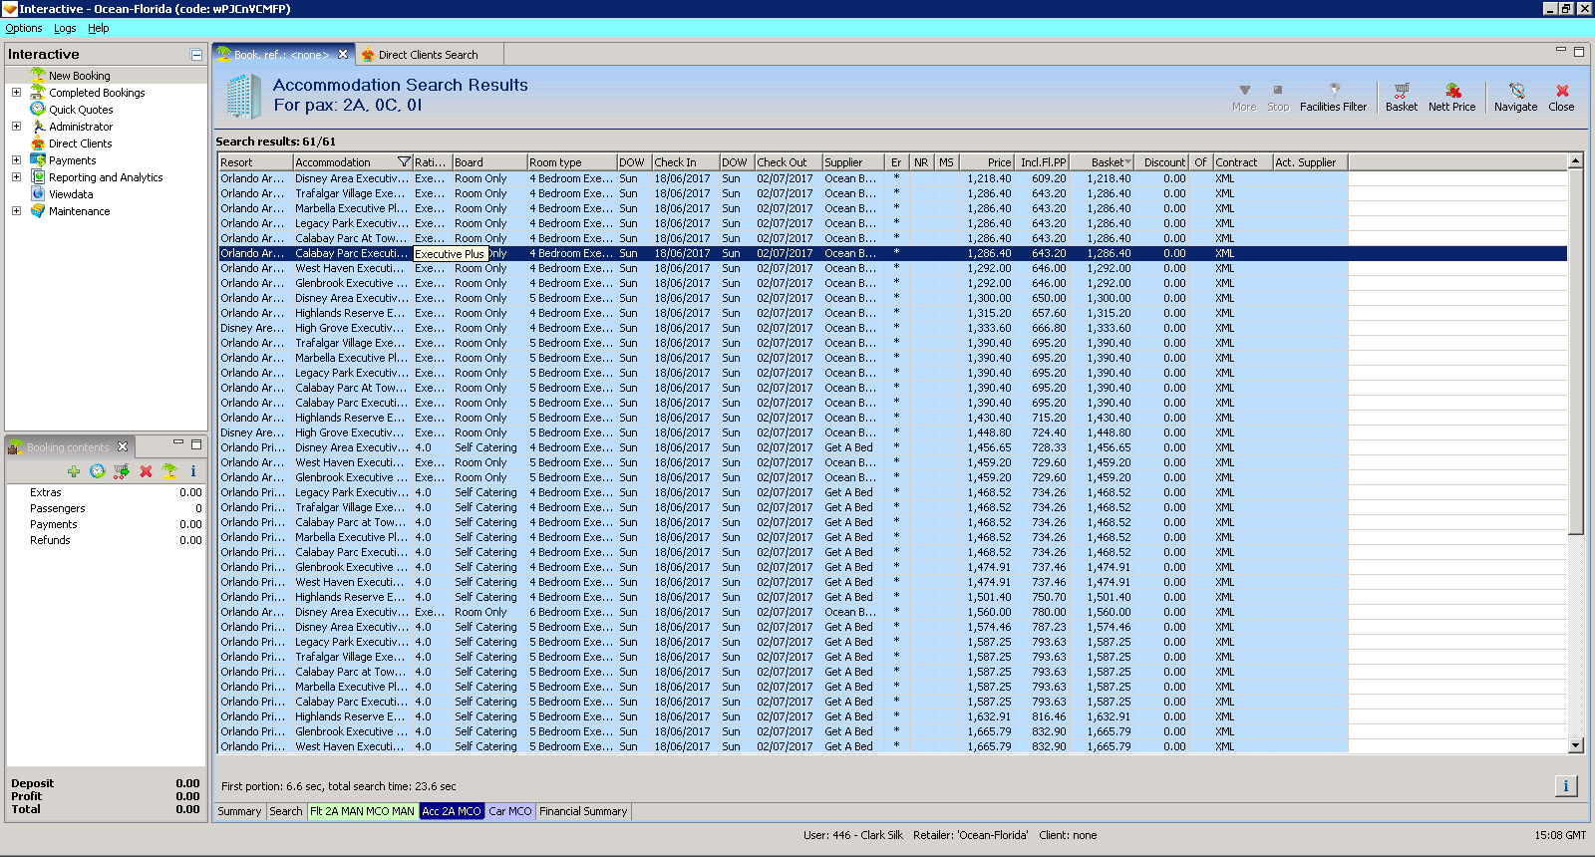This screenshot has width=1595, height=857.
Task: Open the Basket from the results toolbar
Action: (1401, 97)
